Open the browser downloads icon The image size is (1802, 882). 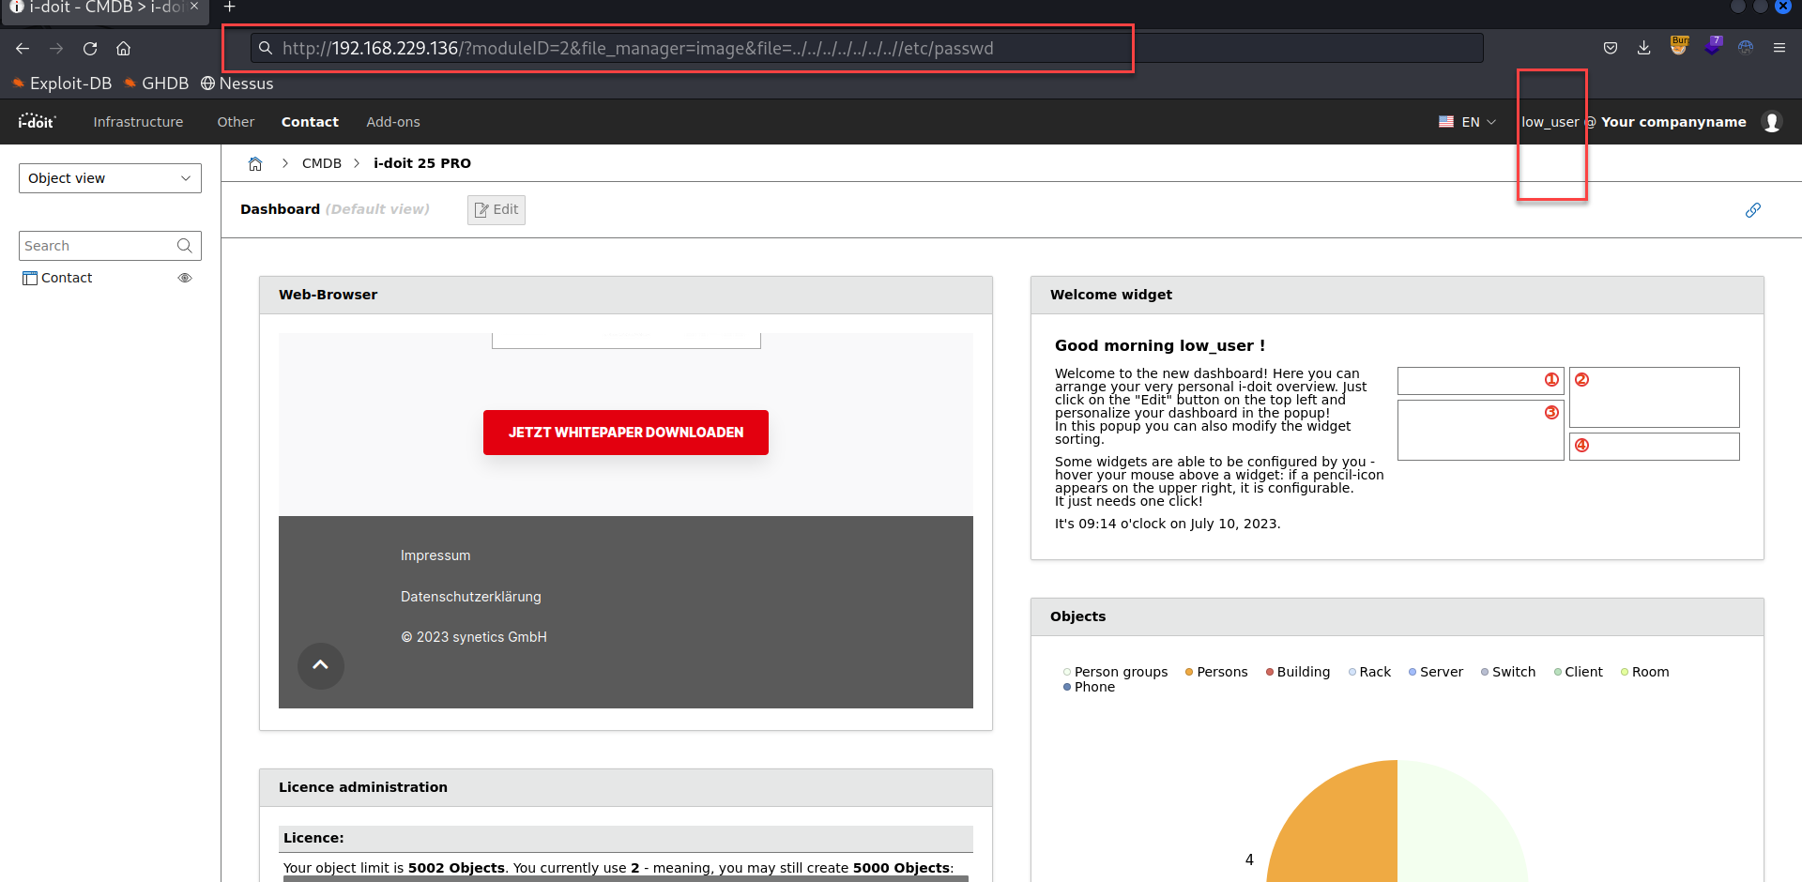(1643, 48)
